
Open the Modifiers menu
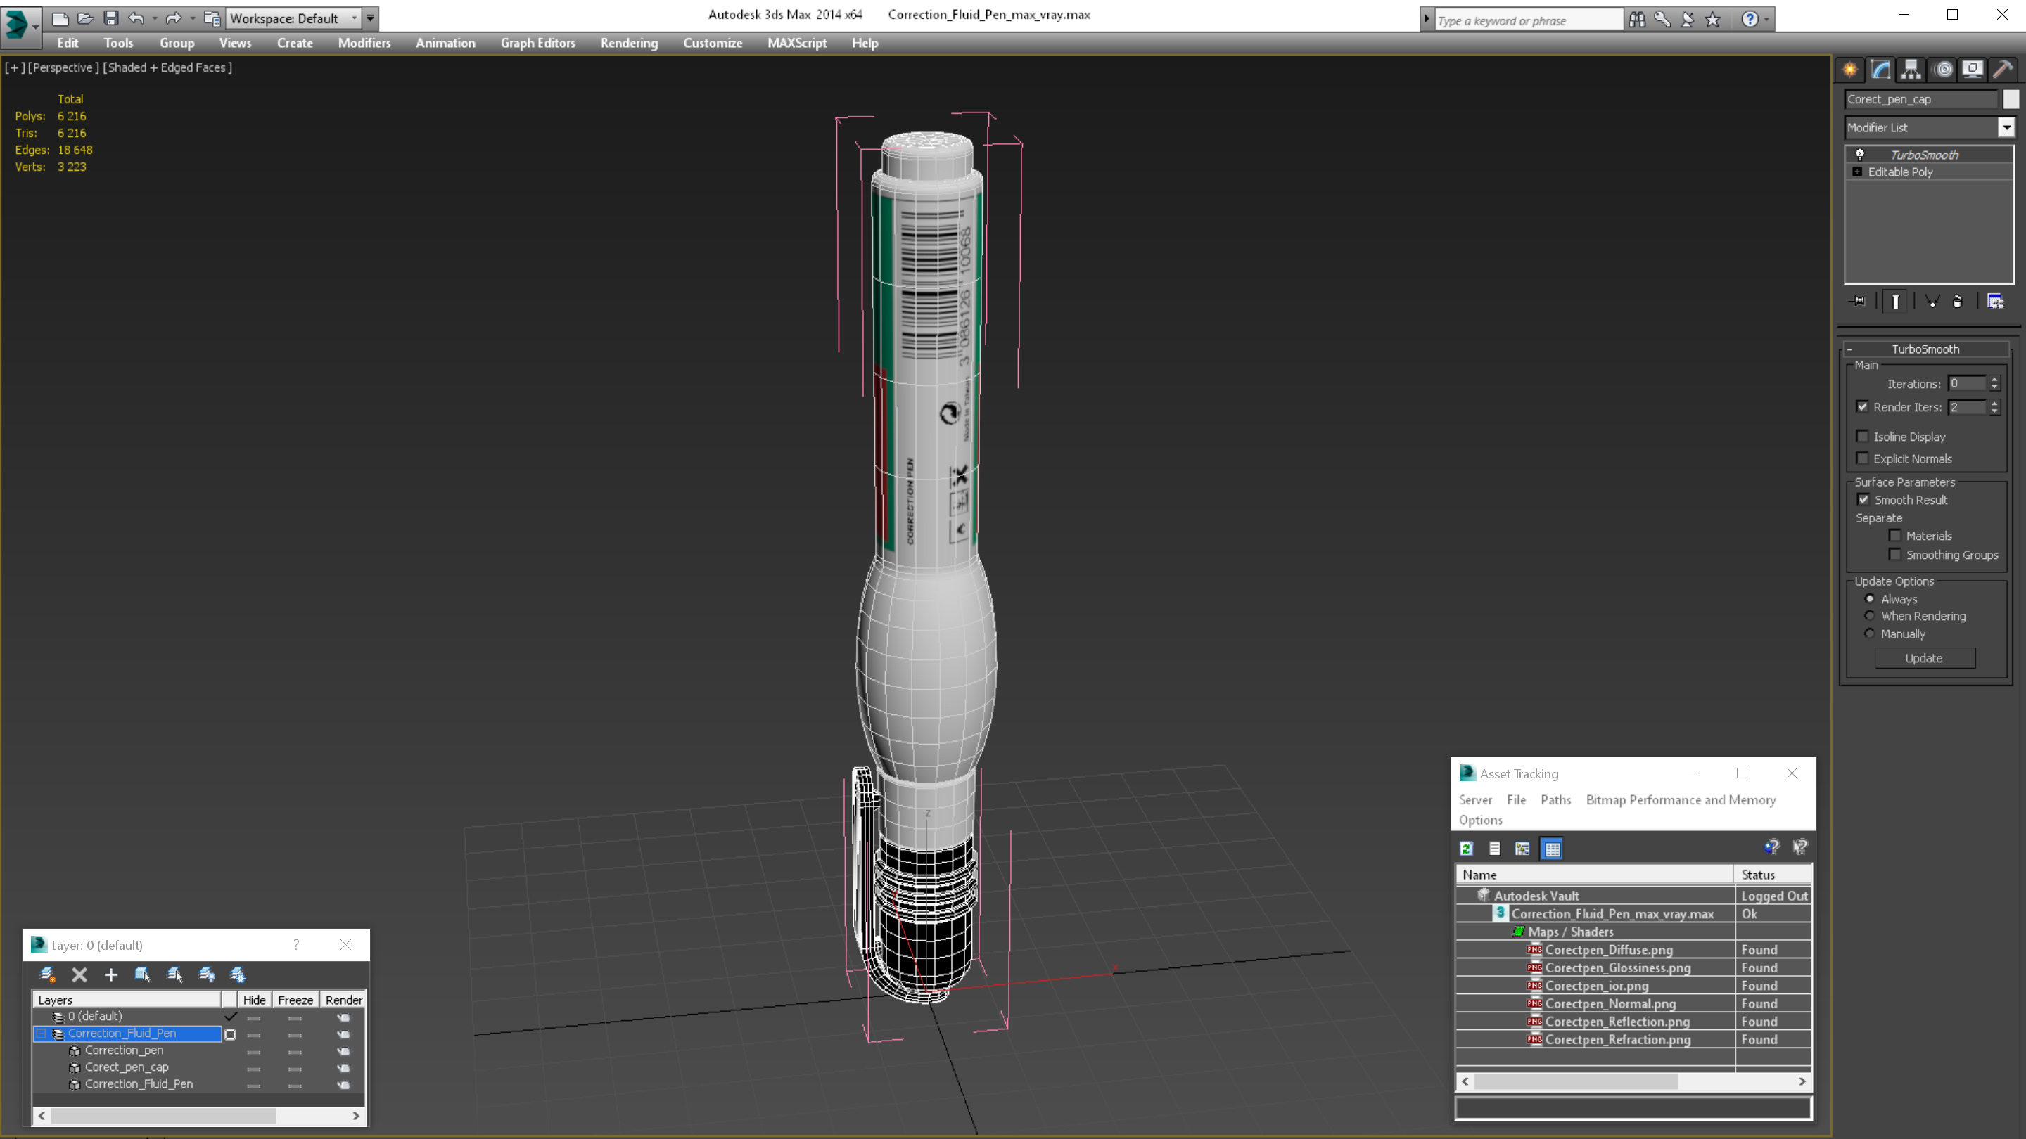(x=364, y=43)
